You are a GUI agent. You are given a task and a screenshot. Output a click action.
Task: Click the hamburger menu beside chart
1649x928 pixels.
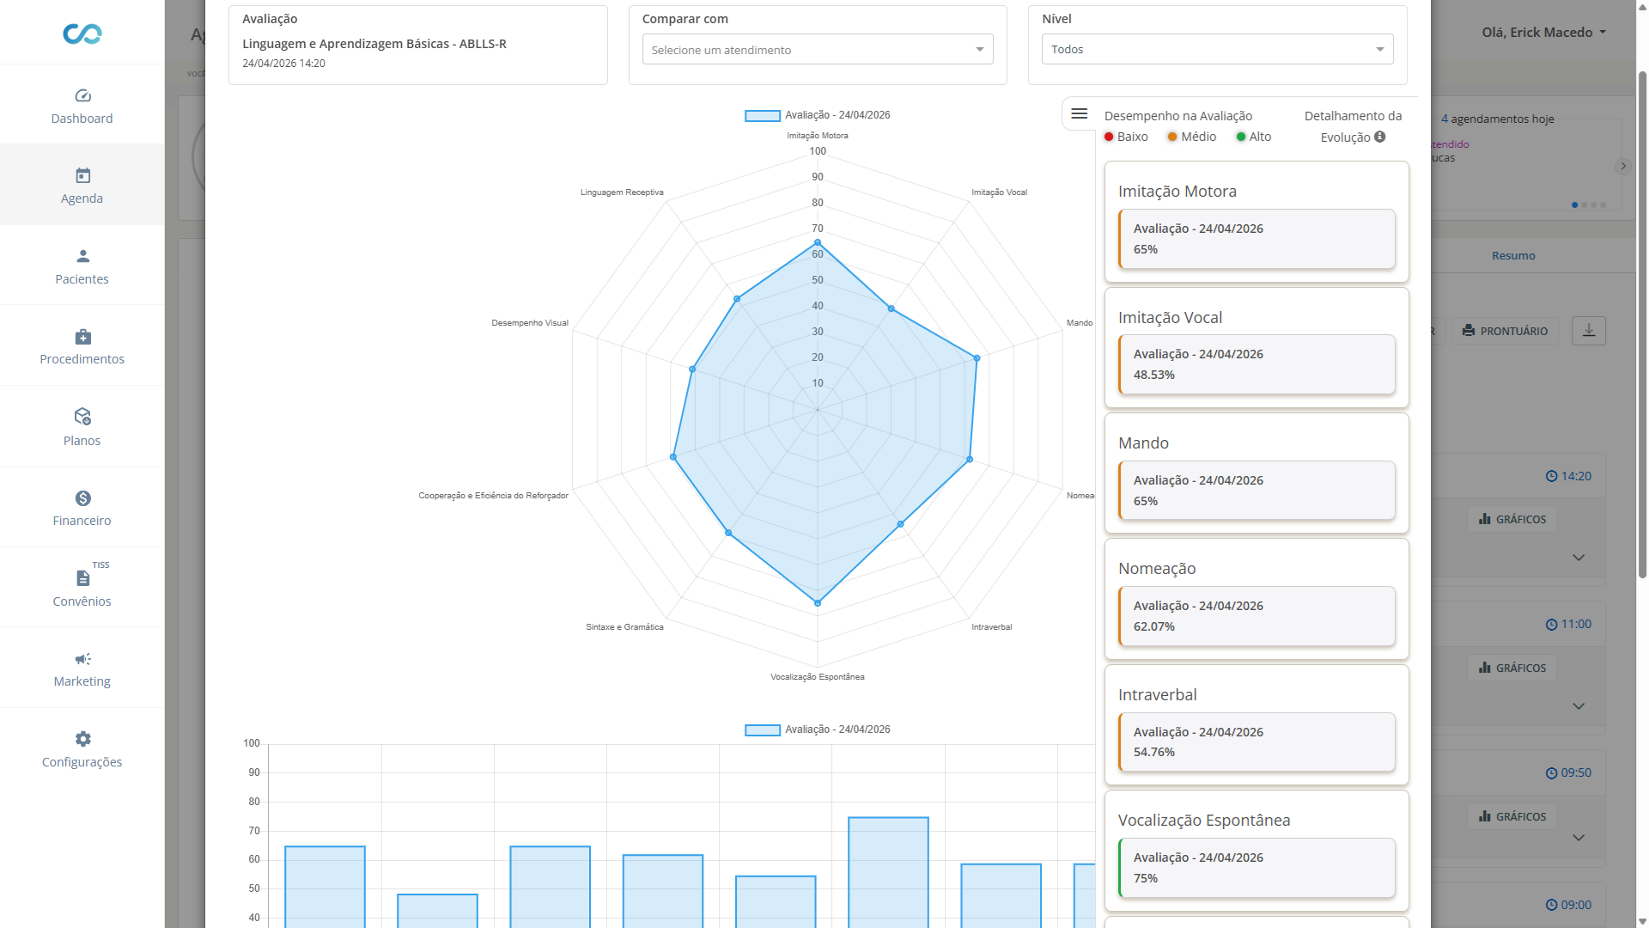coord(1080,113)
